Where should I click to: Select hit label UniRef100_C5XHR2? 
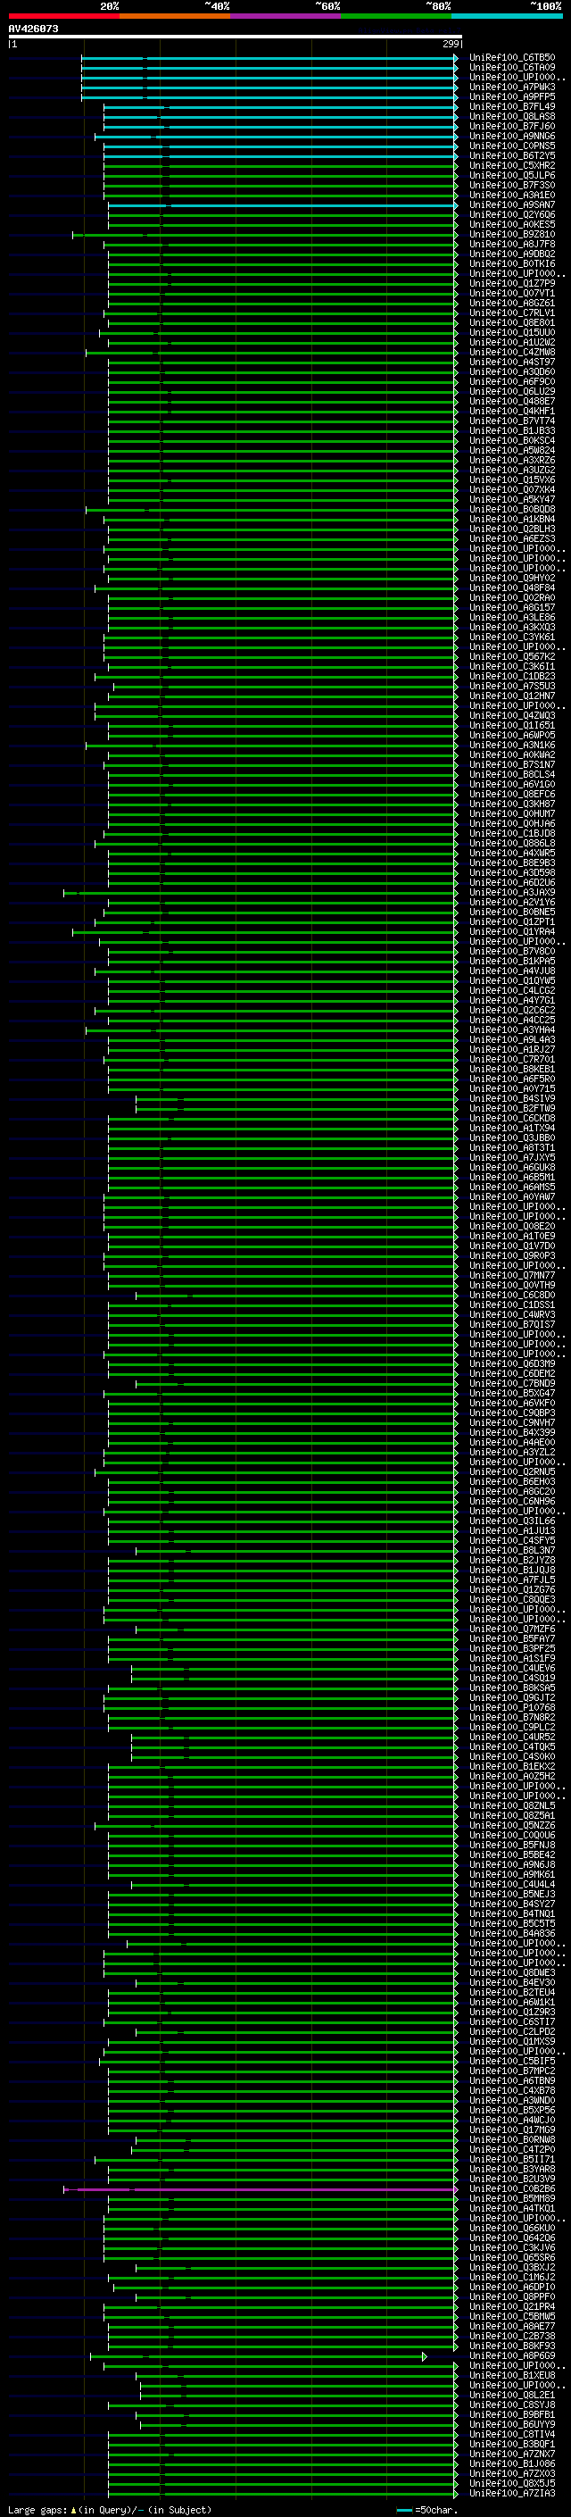pos(512,165)
